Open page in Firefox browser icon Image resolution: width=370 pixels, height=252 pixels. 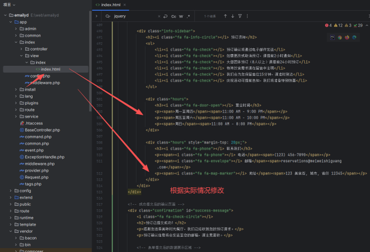347,38
